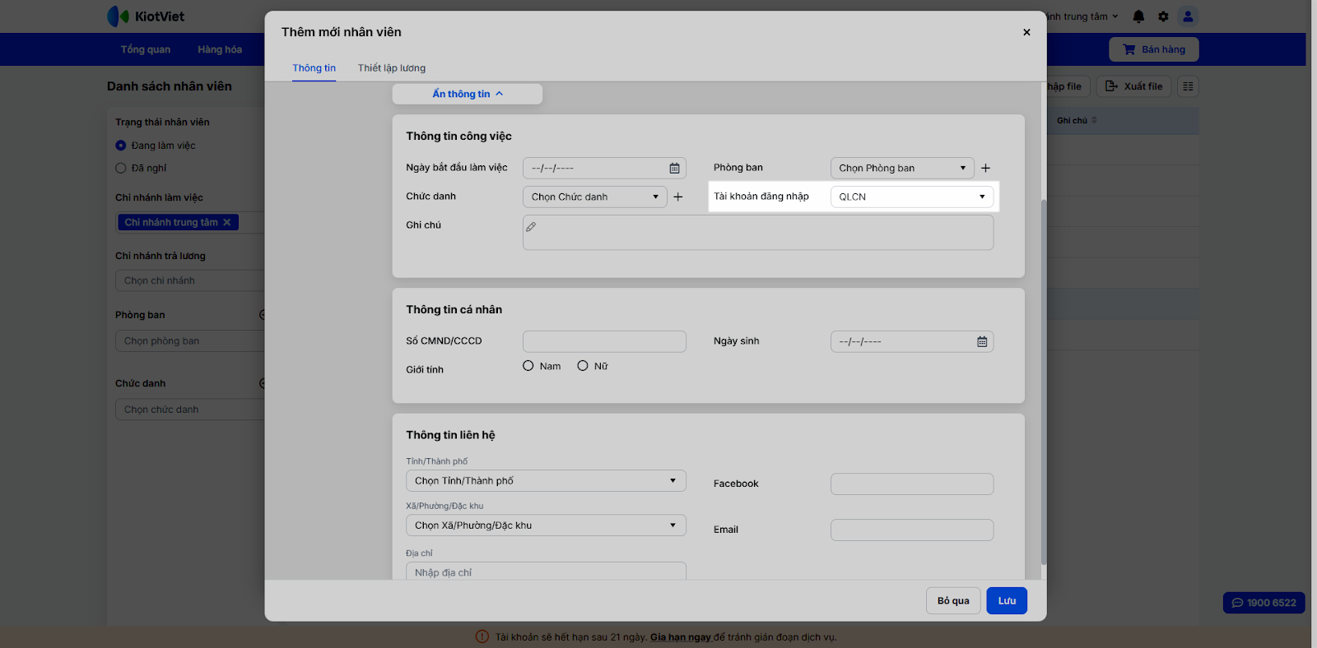Click the Bỏ qua button
This screenshot has height=648, width=1317.
[x=953, y=601]
